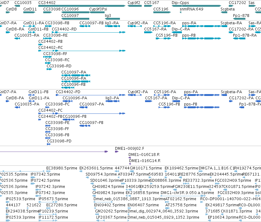Select clone DME1-016G14.R
Image resolution: width=261 pixels, height=222 pixels.
point(130,164)
